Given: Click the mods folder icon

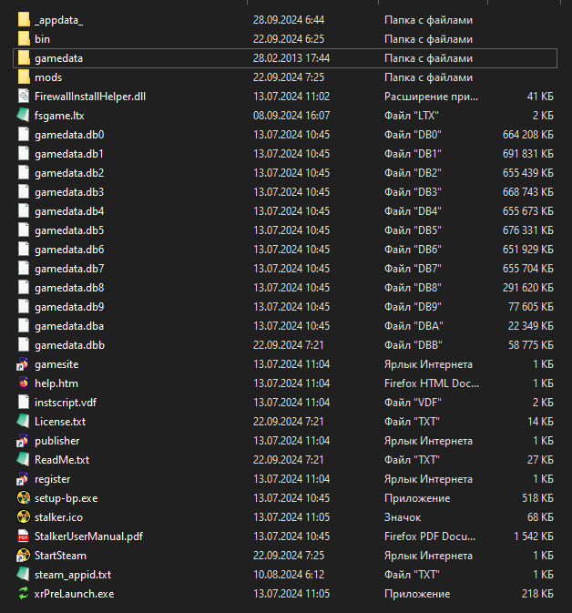Looking at the screenshot, I should 24,77.
